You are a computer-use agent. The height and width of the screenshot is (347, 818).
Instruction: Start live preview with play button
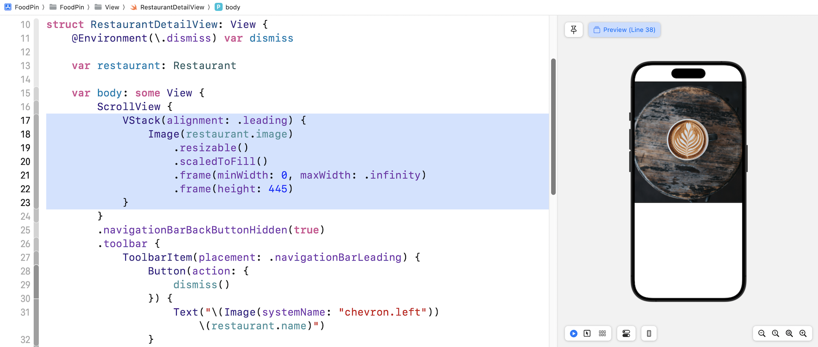[573, 333]
